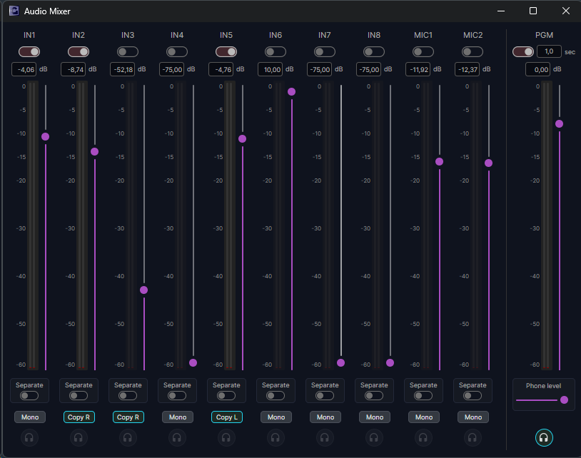Click the MIC2 gain field showing -12,37
The image size is (581, 458).
[x=468, y=69]
